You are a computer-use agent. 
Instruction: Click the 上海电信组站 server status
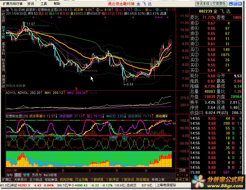point(166,185)
